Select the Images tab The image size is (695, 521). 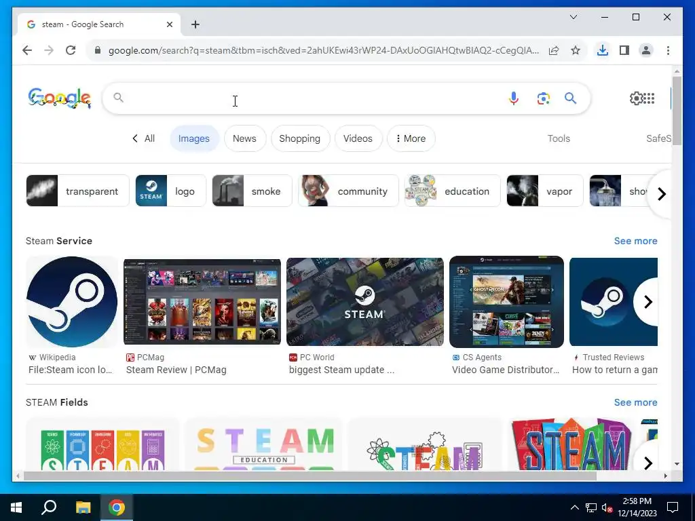pos(193,138)
